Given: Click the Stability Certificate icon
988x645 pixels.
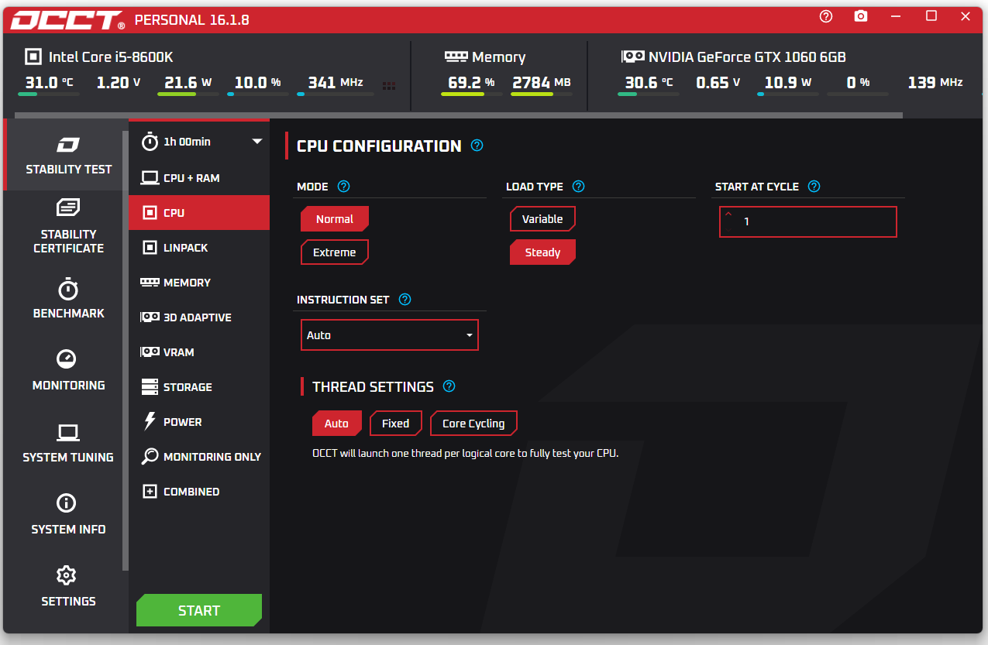Looking at the screenshot, I should tap(68, 208).
